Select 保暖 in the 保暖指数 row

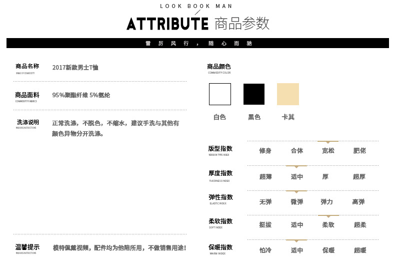(328, 250)
